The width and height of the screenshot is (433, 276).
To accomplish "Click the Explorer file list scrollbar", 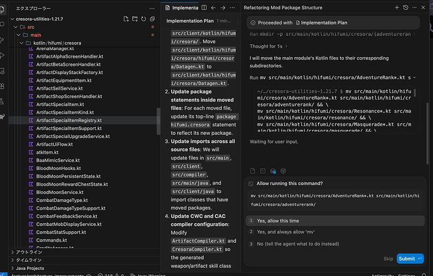I will (159, 121).
